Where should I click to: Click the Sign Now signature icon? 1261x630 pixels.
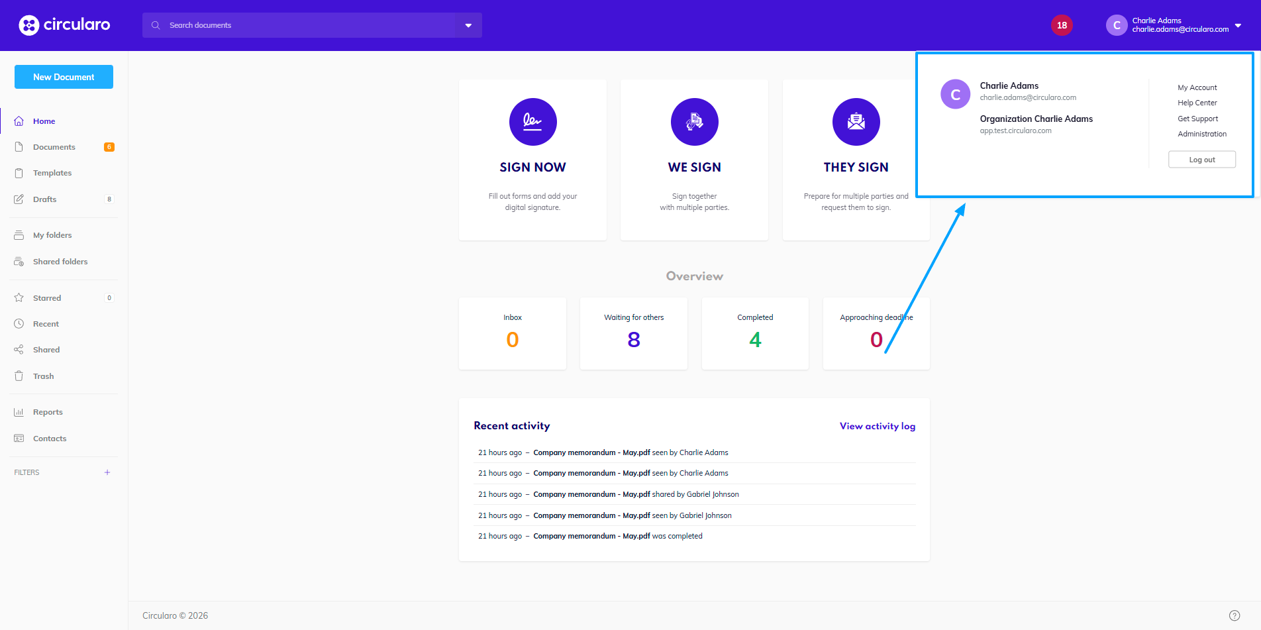[532, 122]
